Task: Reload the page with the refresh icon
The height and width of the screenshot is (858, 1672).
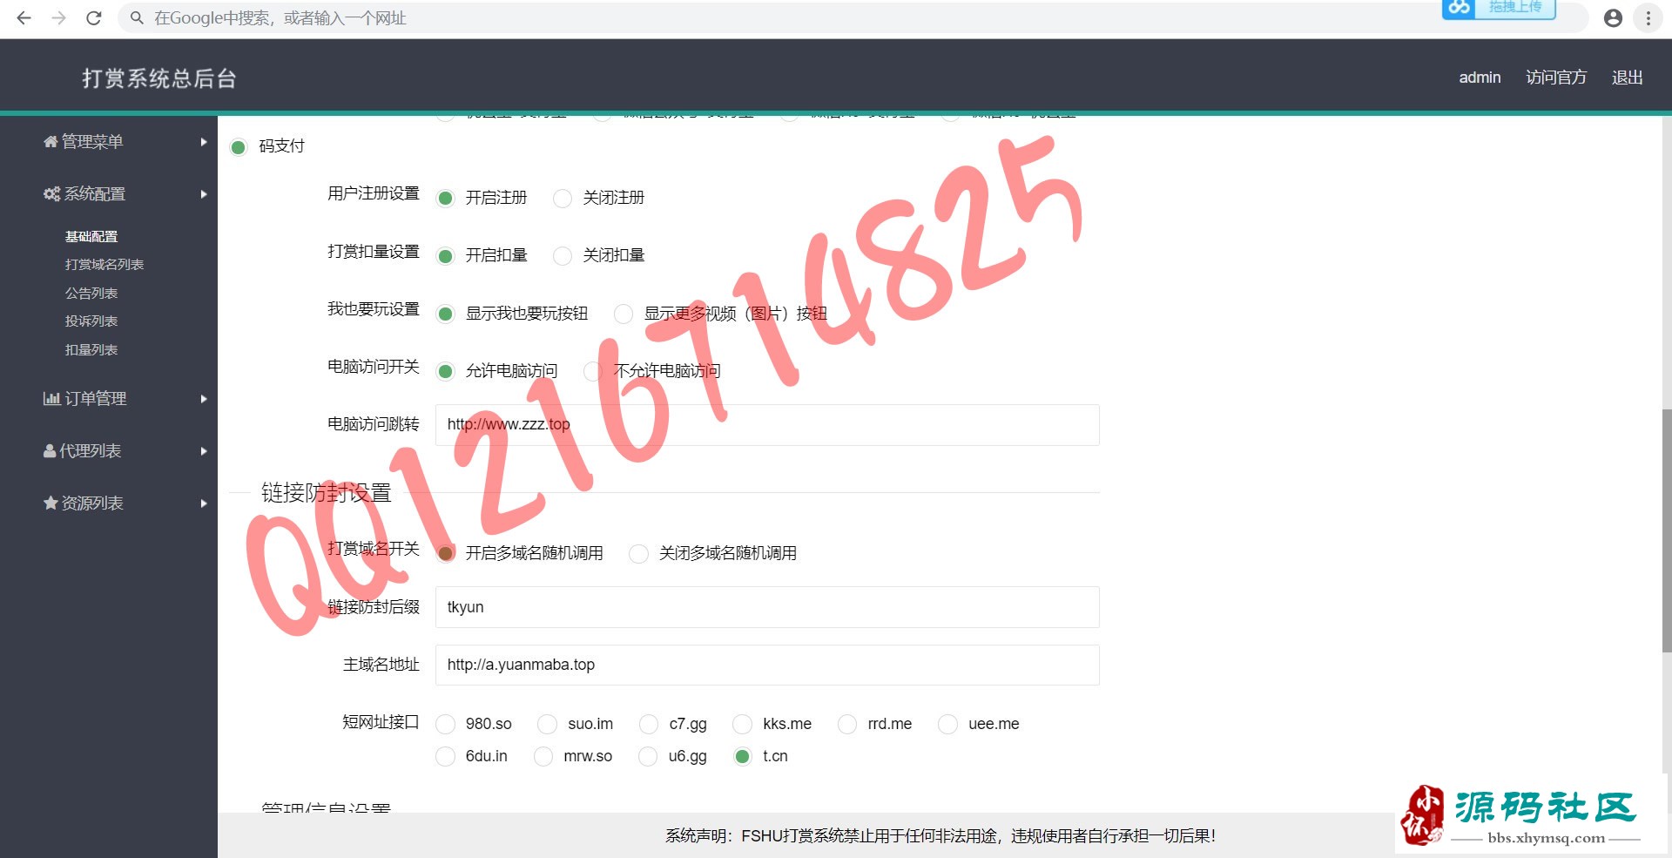Action: click(x=94, y=17)
